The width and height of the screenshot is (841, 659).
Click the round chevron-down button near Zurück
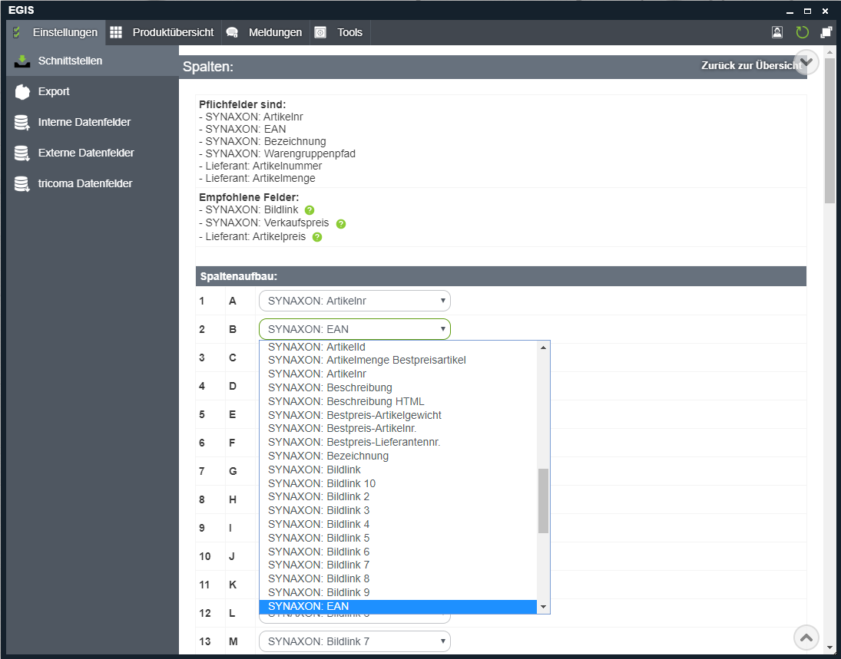point(806,62)
